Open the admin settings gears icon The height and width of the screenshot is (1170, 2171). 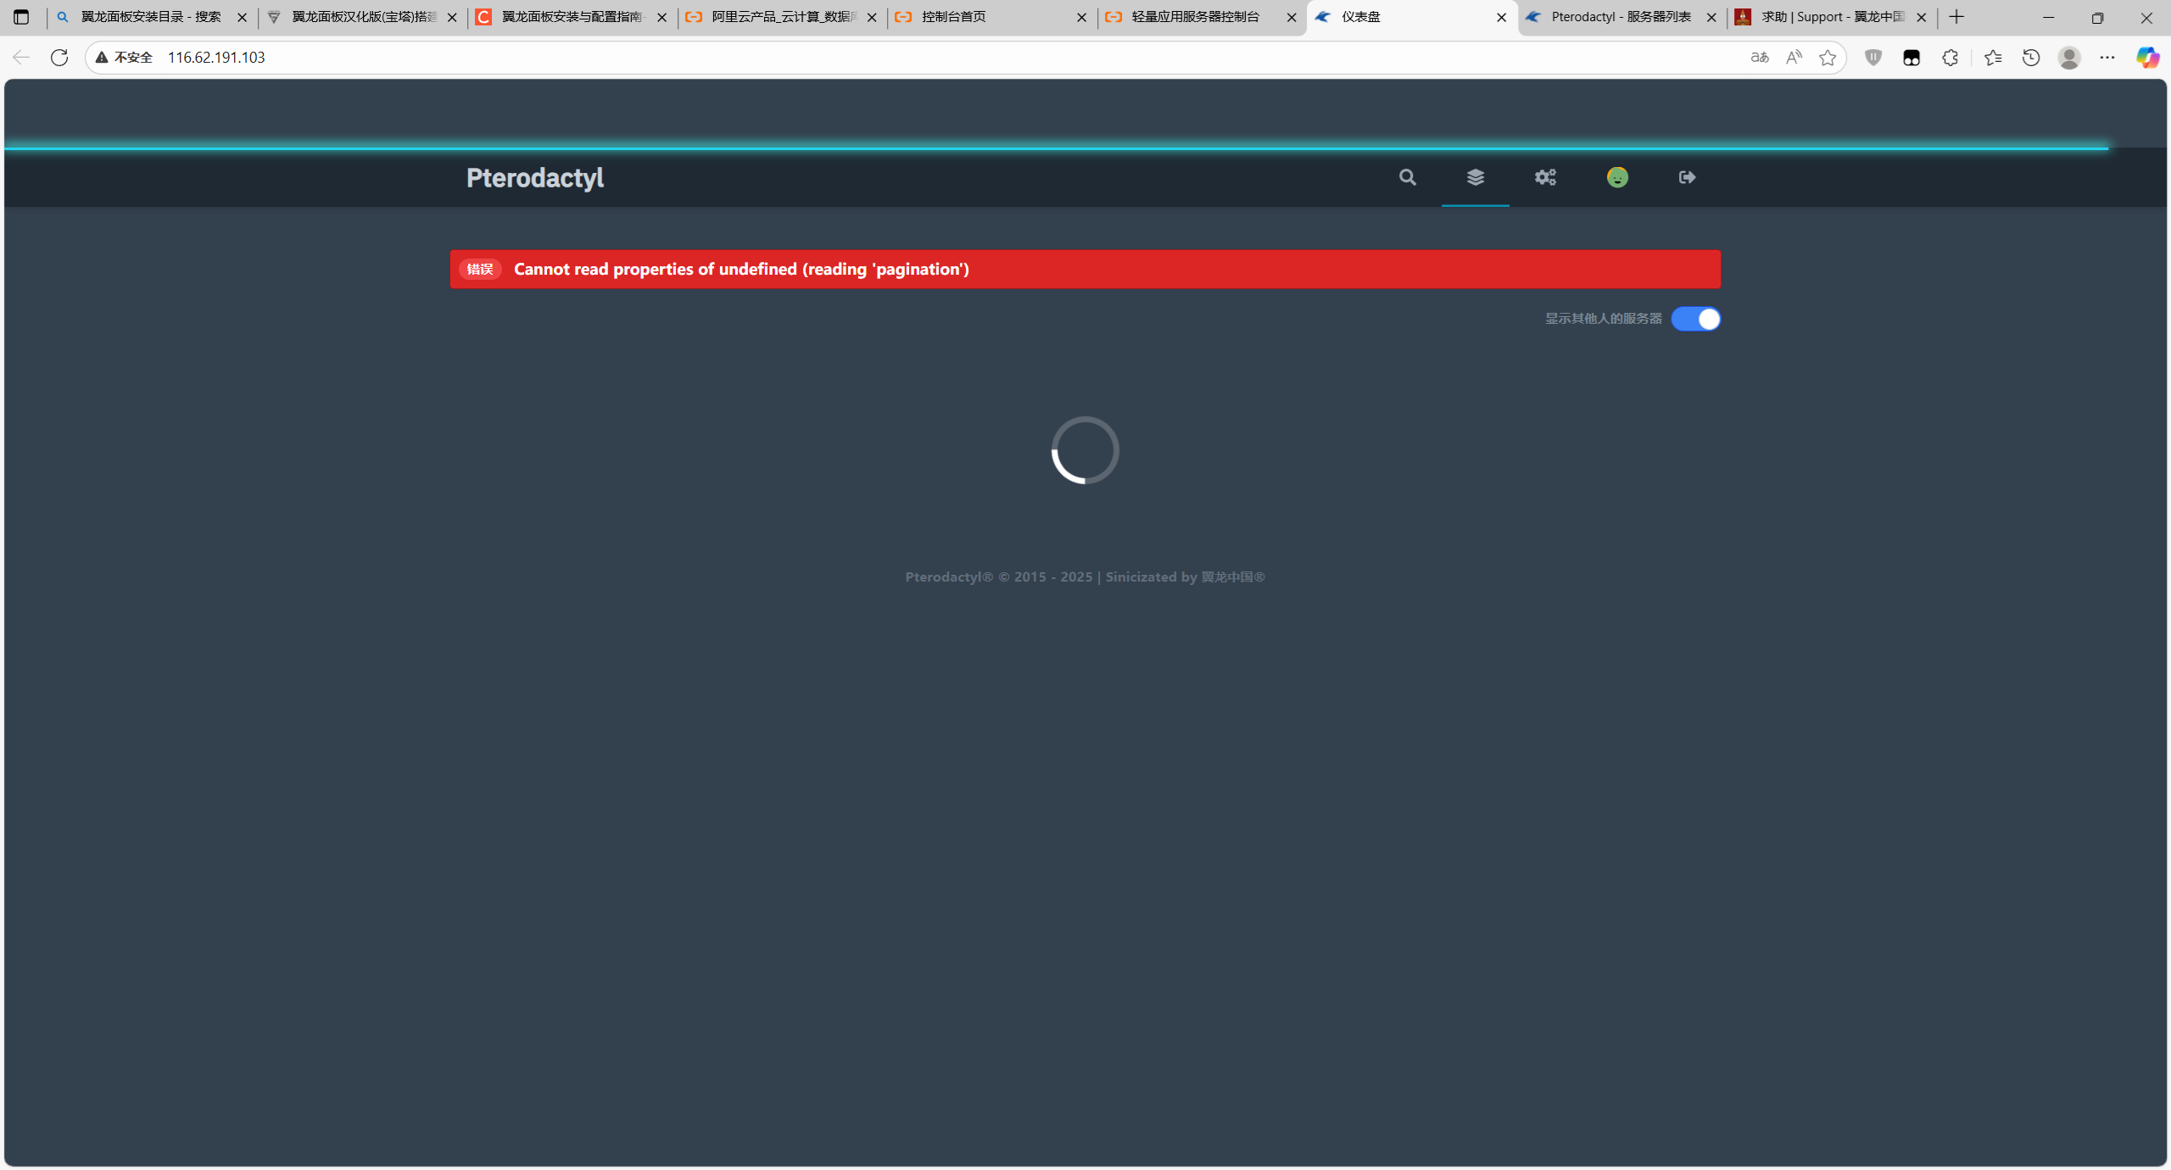pos(1545,177)
